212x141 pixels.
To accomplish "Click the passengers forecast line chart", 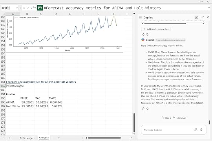I will click(x=64, y=34).
